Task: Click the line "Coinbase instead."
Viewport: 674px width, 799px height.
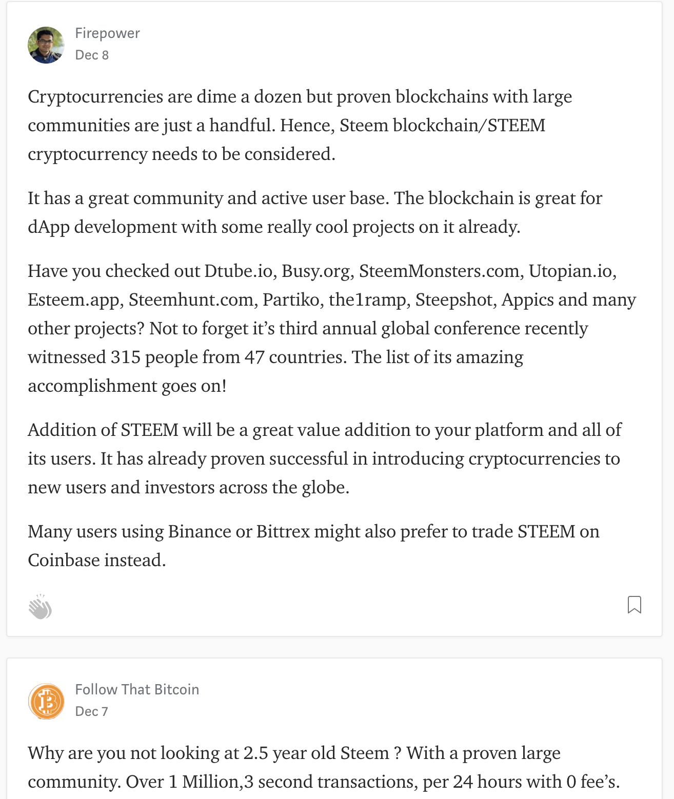Action: pyautogui.click(x=97, y=561)
